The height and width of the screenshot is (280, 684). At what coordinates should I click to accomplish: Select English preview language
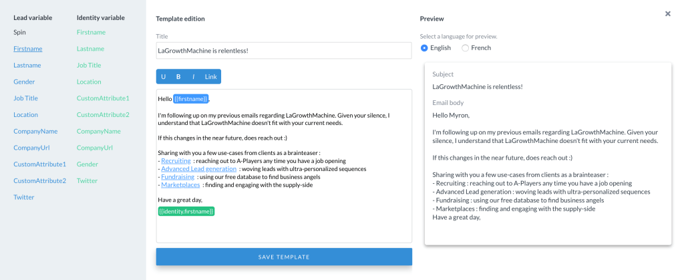(424, 48)
